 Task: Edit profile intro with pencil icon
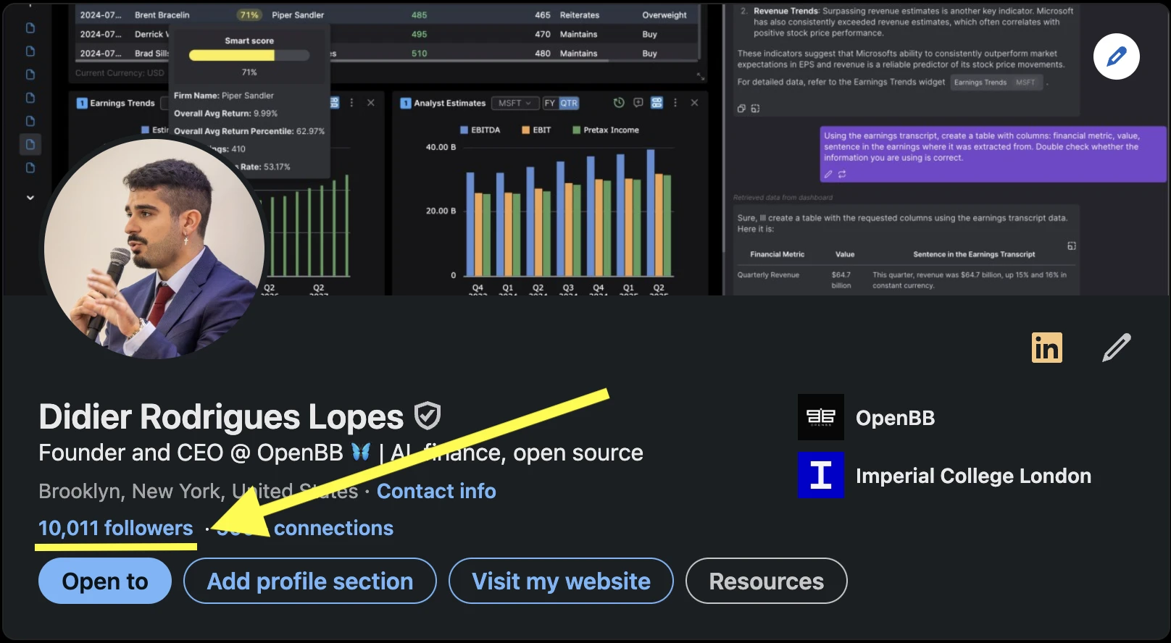1116,348
